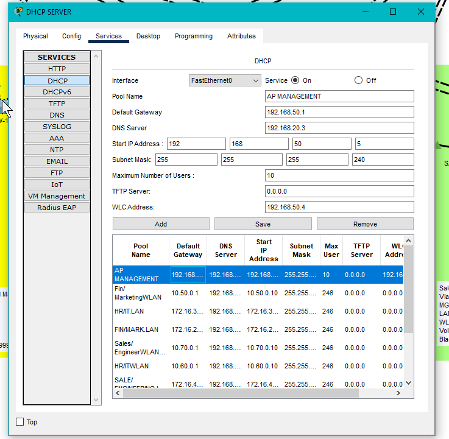Select the DNS service

pos(57,115)
